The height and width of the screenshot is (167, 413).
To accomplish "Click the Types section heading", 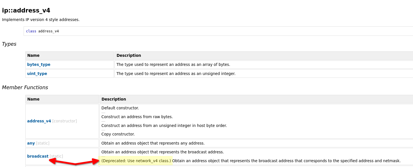I will (9, 44).
